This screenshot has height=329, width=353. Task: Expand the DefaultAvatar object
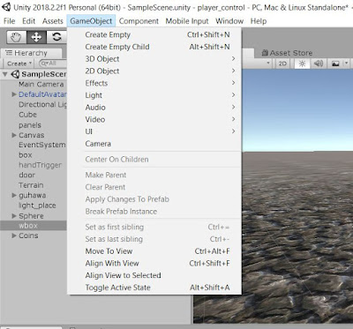coord(14,94)
